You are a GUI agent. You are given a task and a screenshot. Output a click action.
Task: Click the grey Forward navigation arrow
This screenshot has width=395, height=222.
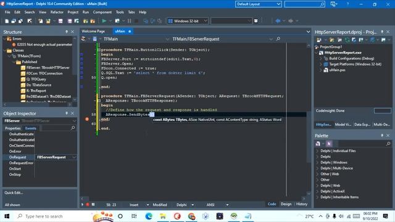pyautogui.click(x=291, y=21)
